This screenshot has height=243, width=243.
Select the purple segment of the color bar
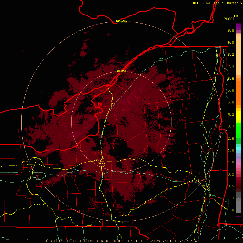(238, 27)
